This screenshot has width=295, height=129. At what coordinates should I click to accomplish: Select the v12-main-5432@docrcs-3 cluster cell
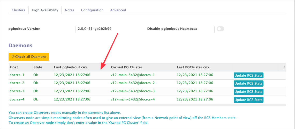(132, 91)
